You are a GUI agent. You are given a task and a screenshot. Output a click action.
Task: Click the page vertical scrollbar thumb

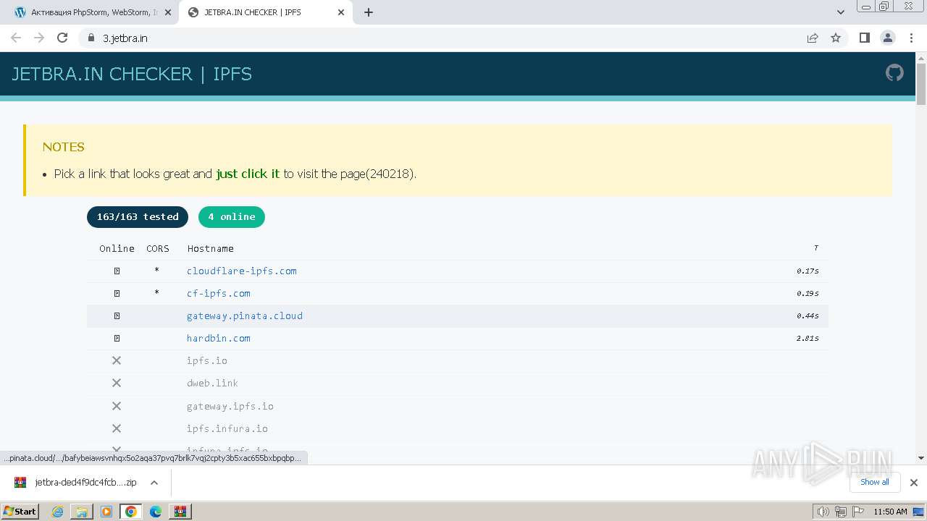coord(921,84)
